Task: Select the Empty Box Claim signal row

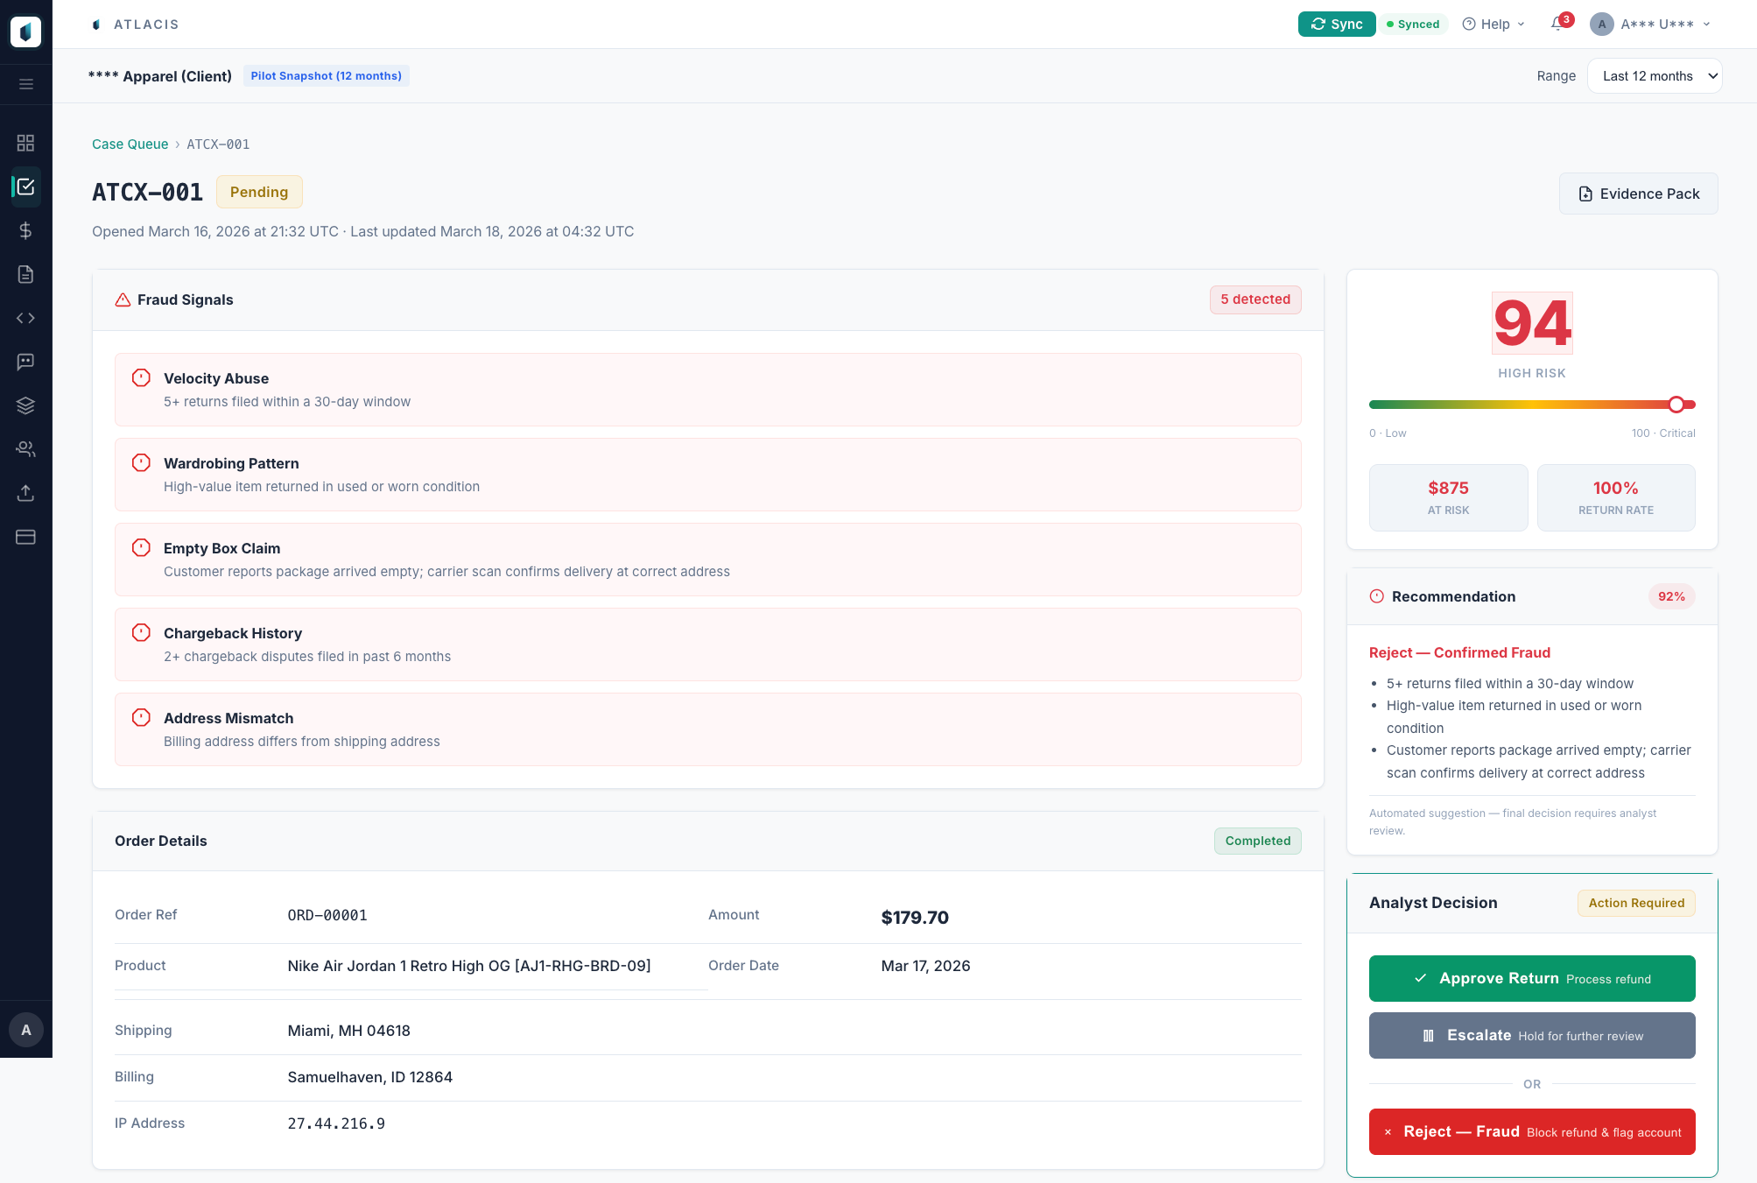Action: 708,560
